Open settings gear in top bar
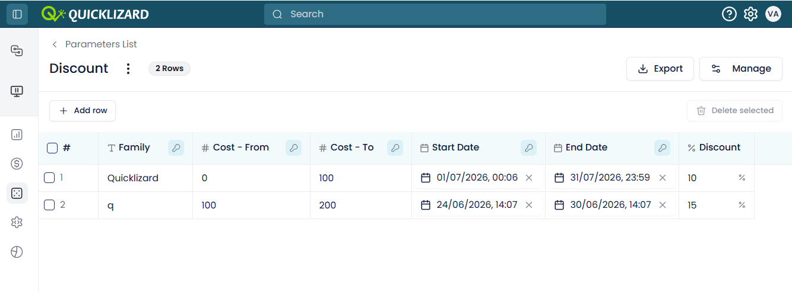The image size is (792, 292). pyautogui.click(x=751, y=14)
